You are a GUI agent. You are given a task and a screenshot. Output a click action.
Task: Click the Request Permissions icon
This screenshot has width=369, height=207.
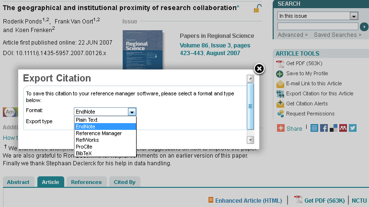click(280, 114)
